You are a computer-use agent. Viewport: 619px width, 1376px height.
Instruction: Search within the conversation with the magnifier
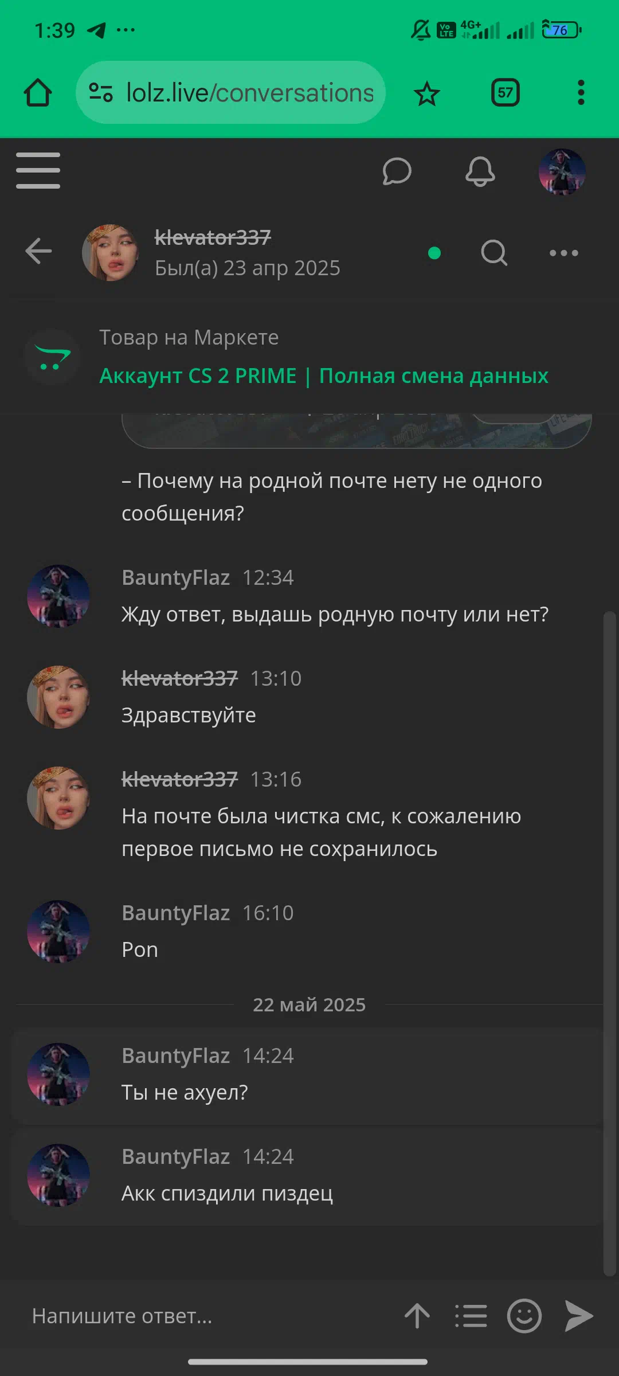click(494, 252)
